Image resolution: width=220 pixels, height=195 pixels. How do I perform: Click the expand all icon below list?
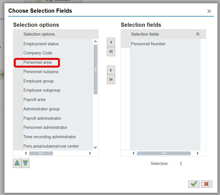click(x=17, y=163)
